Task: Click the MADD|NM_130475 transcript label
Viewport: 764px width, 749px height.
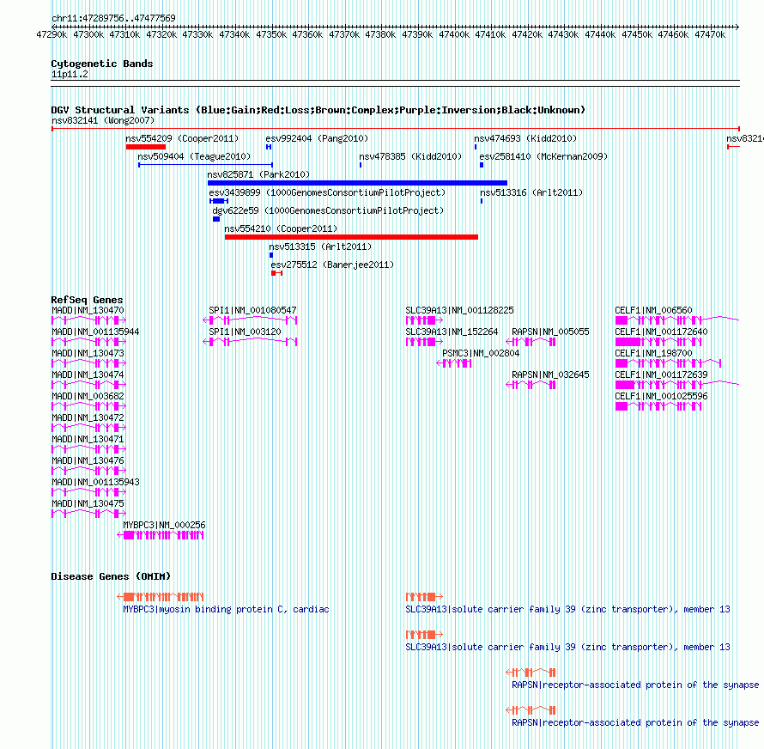Action: point(88,503)
